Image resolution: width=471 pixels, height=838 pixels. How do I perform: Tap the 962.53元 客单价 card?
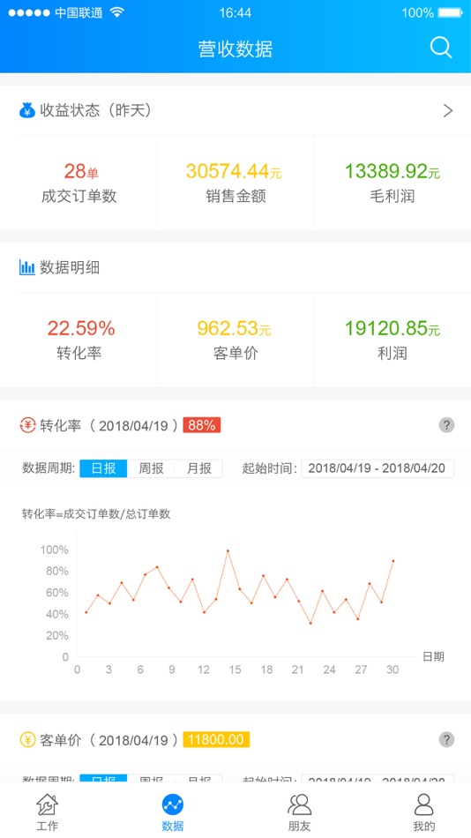(235, 340)
